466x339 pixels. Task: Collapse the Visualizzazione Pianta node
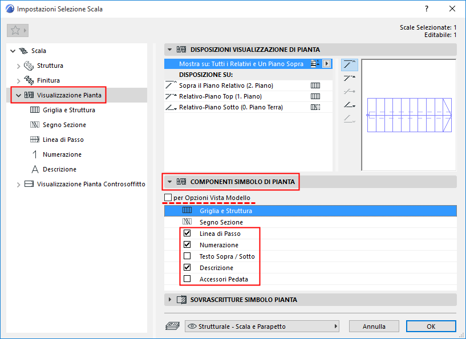[18, 95]
